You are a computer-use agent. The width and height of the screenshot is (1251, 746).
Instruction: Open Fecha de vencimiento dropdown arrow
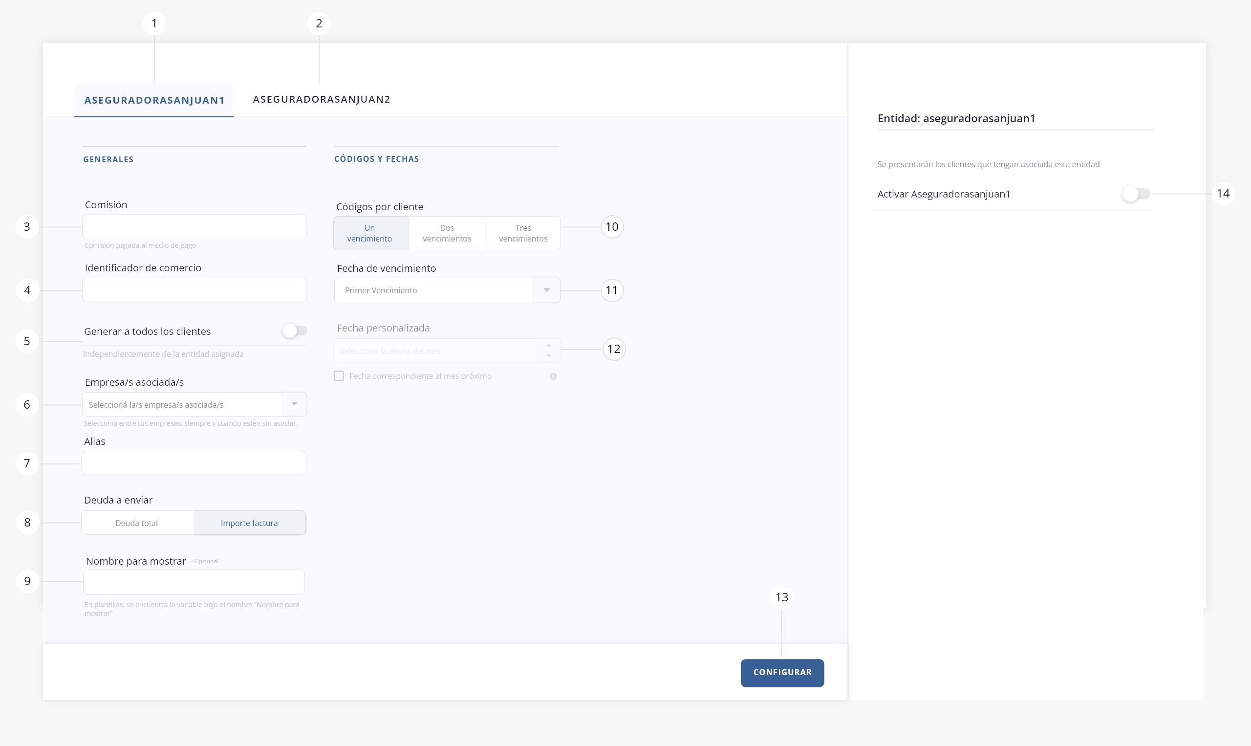pos(547,290)
